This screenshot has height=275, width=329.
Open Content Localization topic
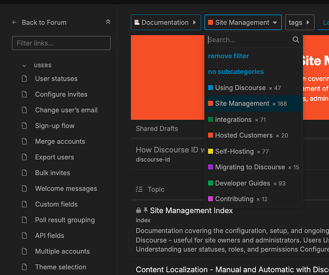[x=232, y=269]
